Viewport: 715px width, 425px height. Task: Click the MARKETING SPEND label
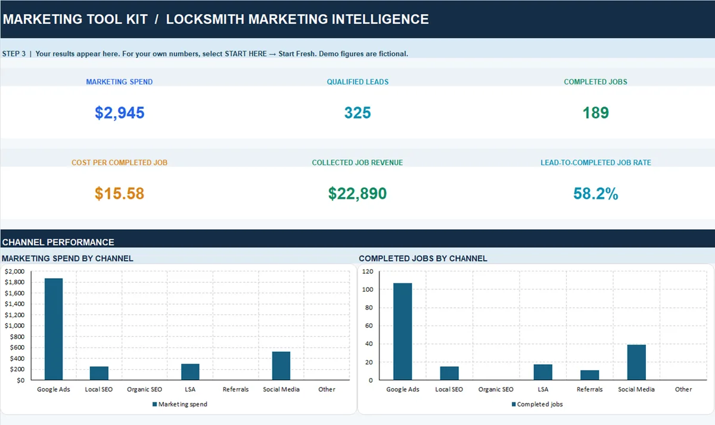click(119, 82)
